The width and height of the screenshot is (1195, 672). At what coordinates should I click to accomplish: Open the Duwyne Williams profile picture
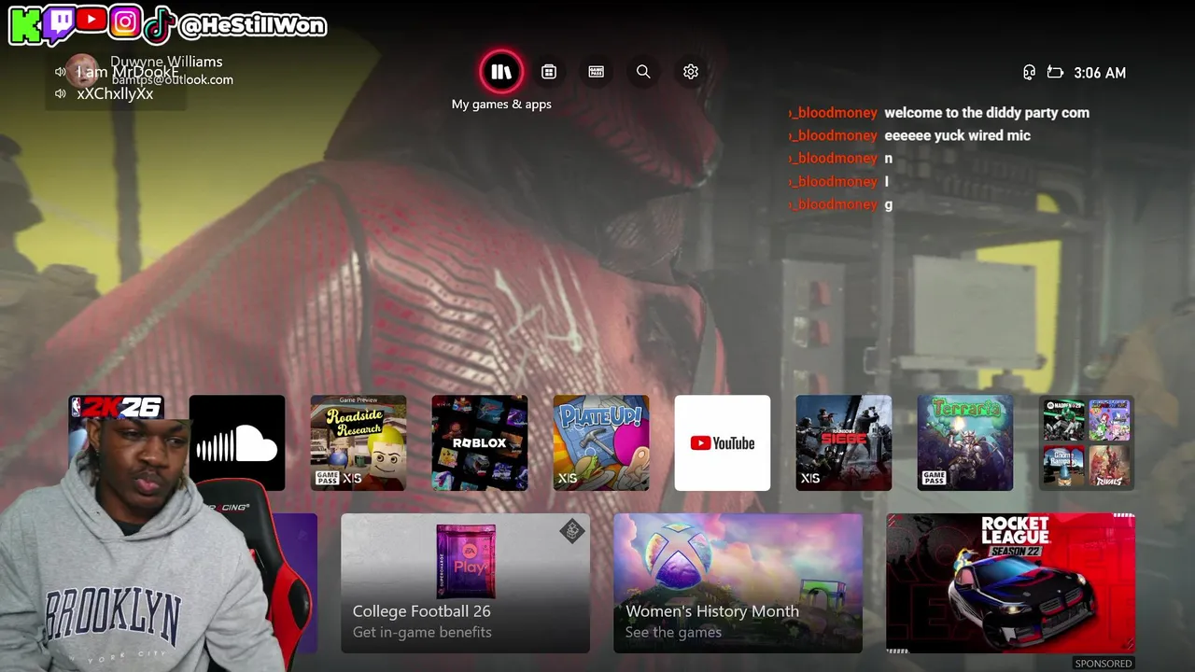click(82, 70)
